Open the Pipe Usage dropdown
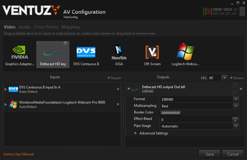247x160 pixels. 236,126
